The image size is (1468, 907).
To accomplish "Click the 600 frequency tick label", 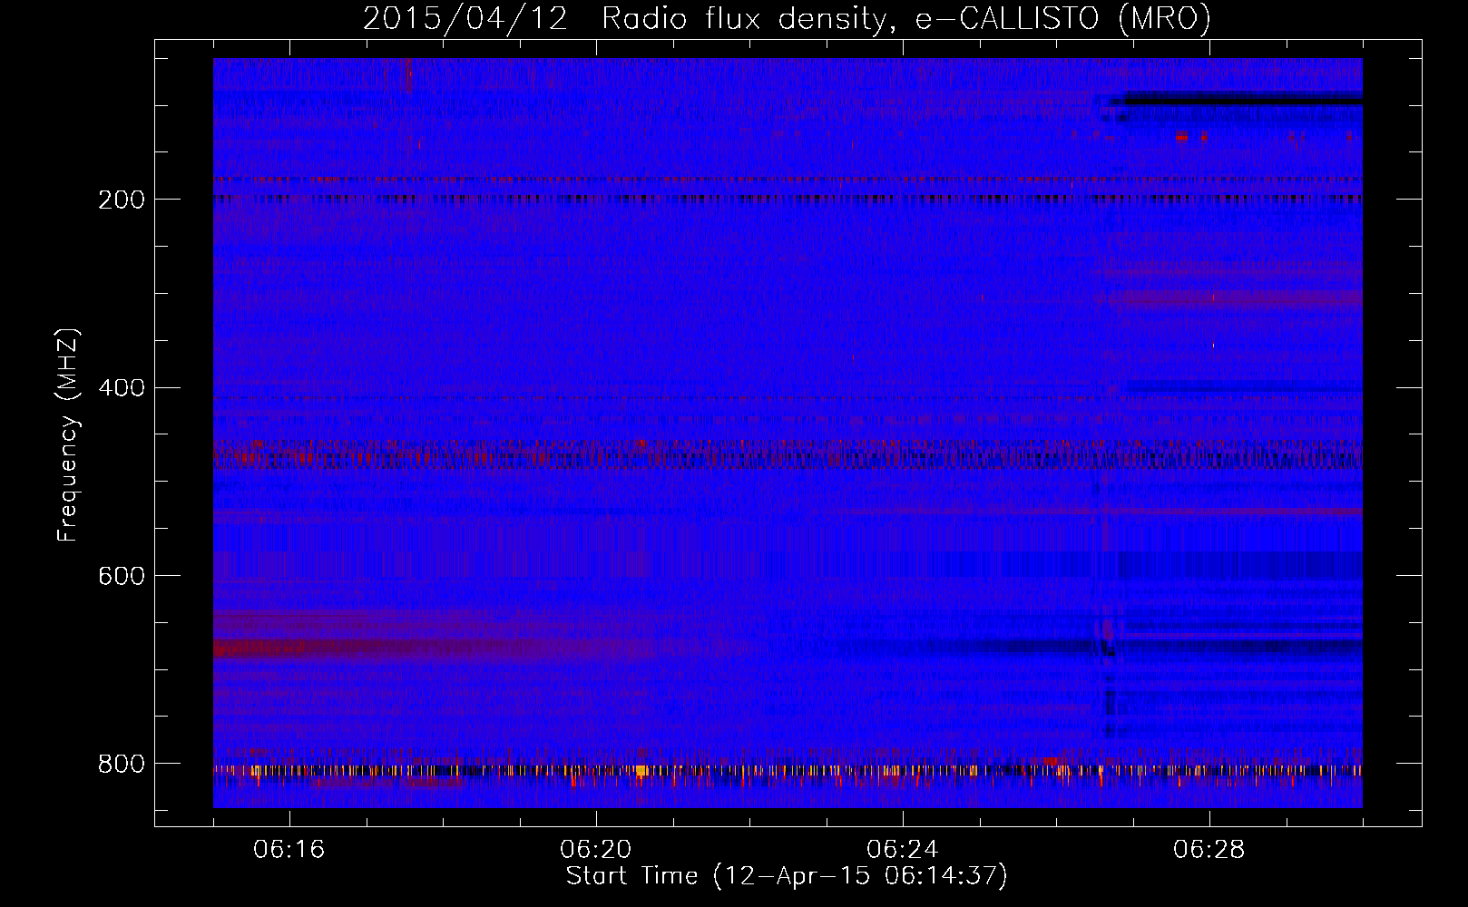I will click(121, 576).
